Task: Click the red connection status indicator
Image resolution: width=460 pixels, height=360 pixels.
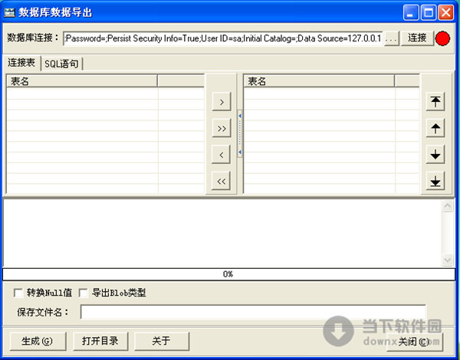Action: coord(442,38)
